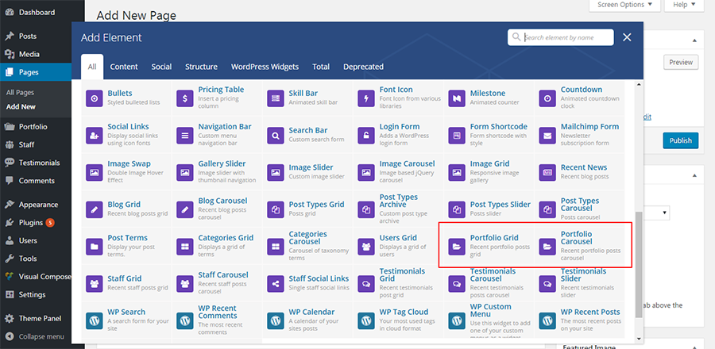Open the WordPress Widgets tab

(x=265, y=67)
